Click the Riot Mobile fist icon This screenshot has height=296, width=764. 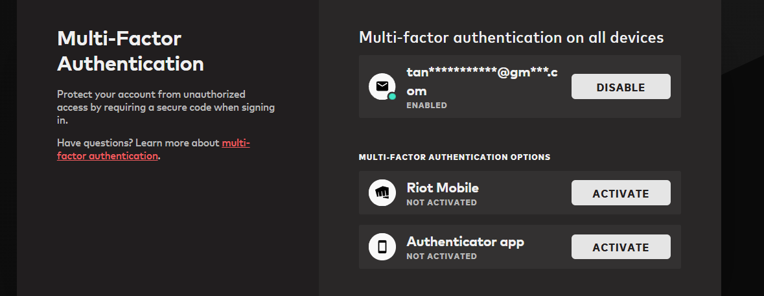pyautogui.click(x=382, y=193)
